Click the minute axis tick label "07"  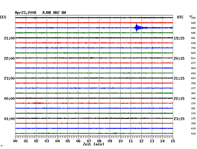[89, 141]
